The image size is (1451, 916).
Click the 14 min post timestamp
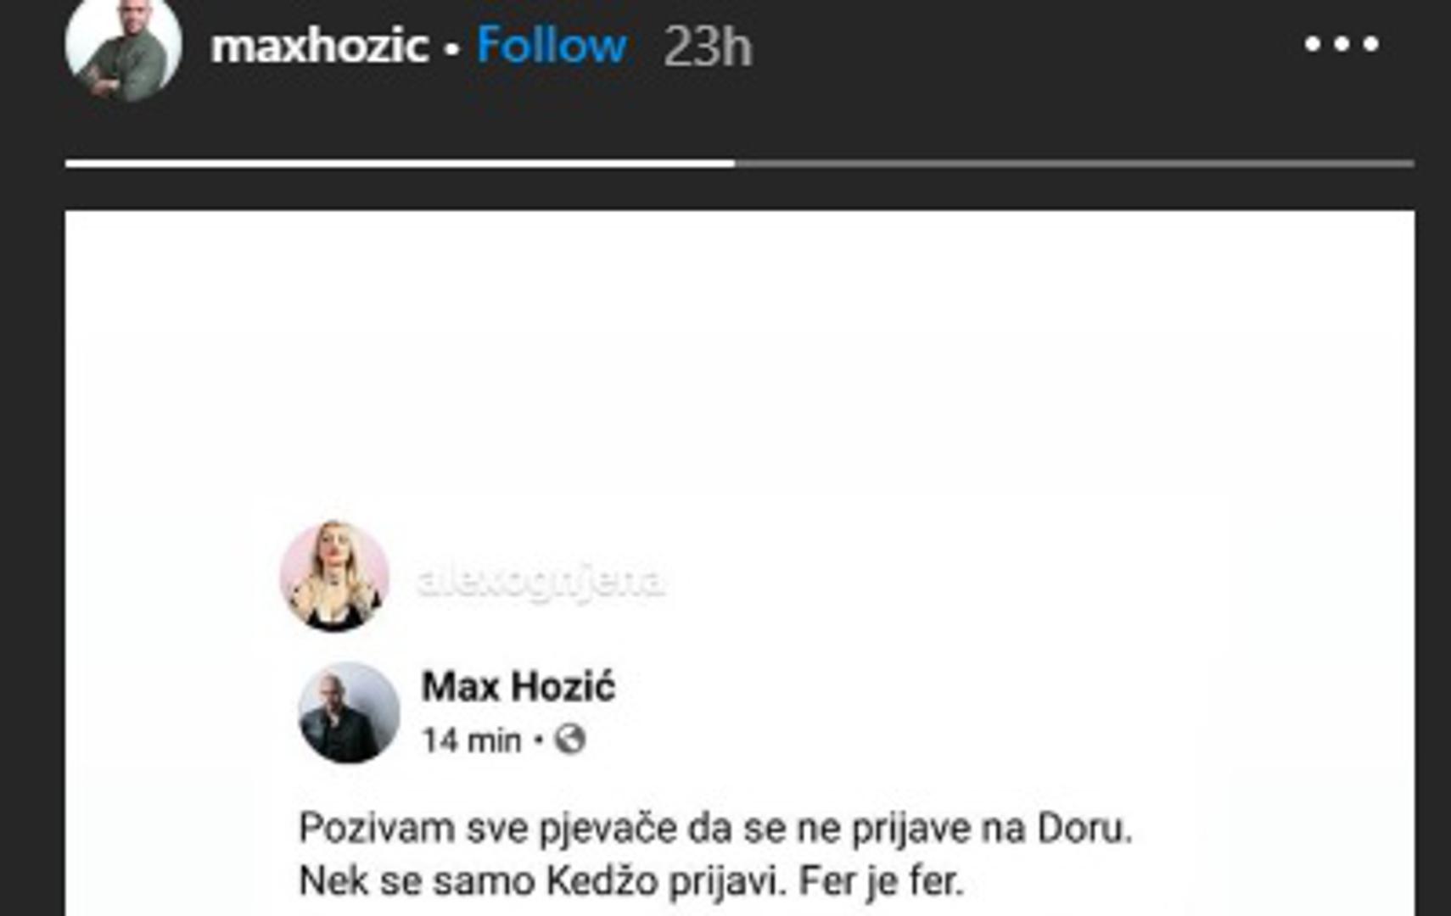point(472,740)
